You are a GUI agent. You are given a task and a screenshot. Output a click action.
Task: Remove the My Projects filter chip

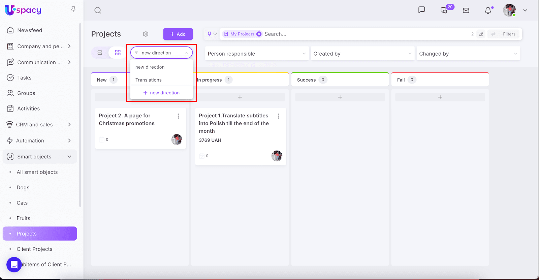coord(259,34)
